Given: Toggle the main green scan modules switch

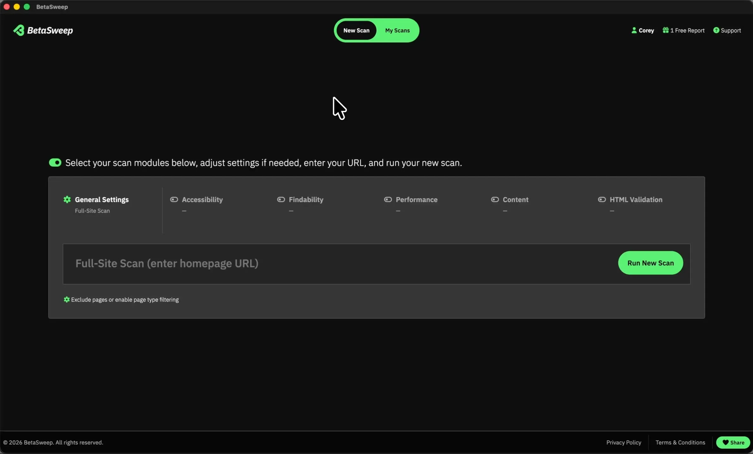Looking at the screenshot, I should click(x=55, y=163).
